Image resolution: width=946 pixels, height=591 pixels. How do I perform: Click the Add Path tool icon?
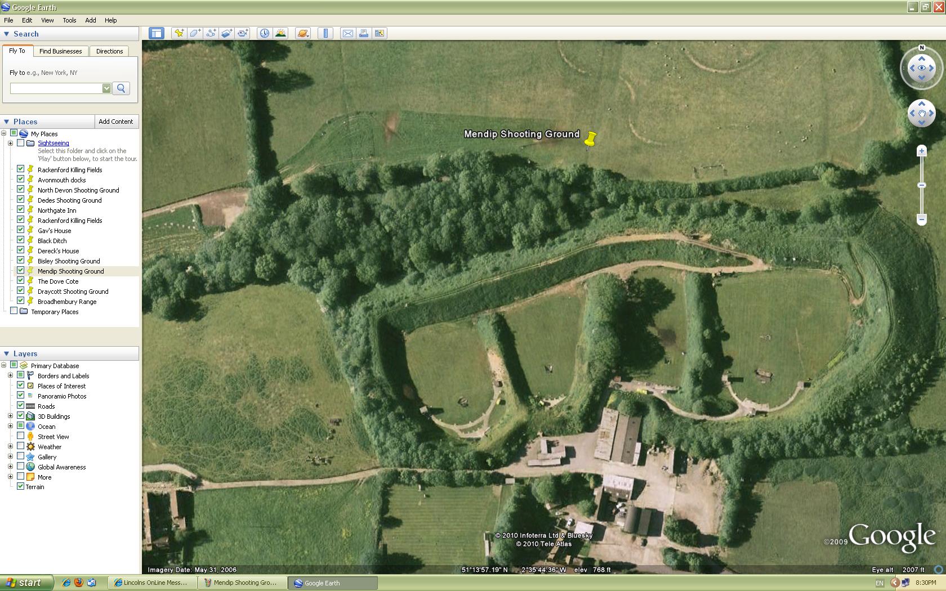(211, 33)
